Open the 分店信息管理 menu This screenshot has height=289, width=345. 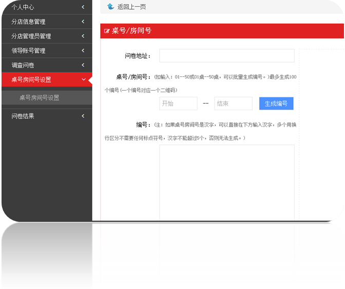pyautogui.click(x=47, y=22)
